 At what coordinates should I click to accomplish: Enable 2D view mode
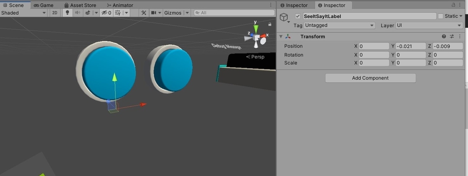tap(55, 13)
